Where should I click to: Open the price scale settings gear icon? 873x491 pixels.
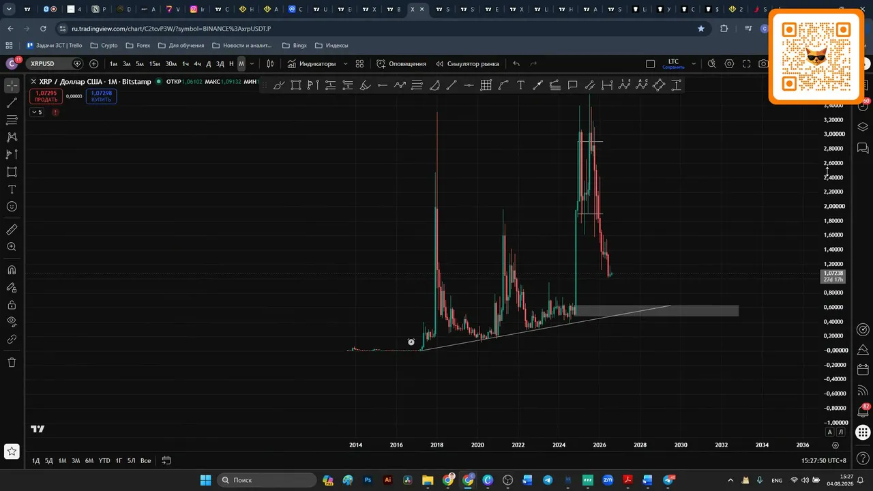(x=835, y=445)
